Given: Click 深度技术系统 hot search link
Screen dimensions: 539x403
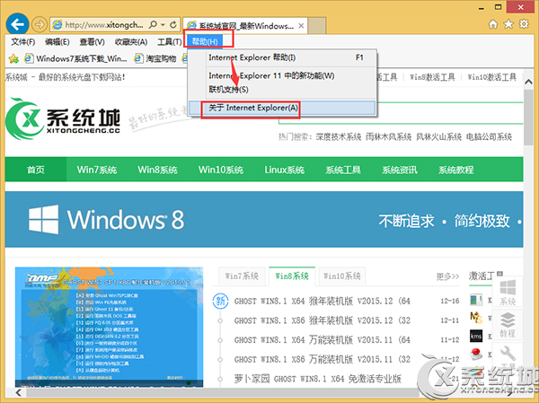Looking at the screenshot, I should pyautogui.click(x=339, y=137).
